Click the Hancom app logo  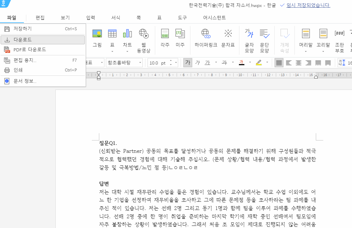(5, 4)
